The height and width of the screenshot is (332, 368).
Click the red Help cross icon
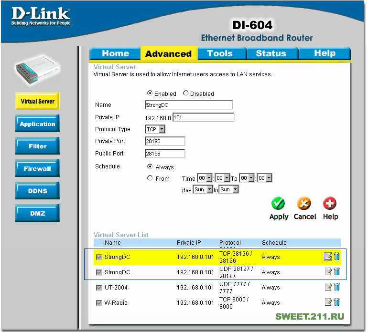330,203
